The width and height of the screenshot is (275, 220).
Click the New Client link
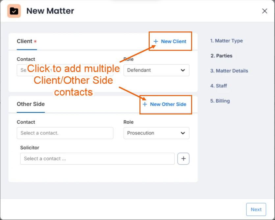click(x=173, y=41)
